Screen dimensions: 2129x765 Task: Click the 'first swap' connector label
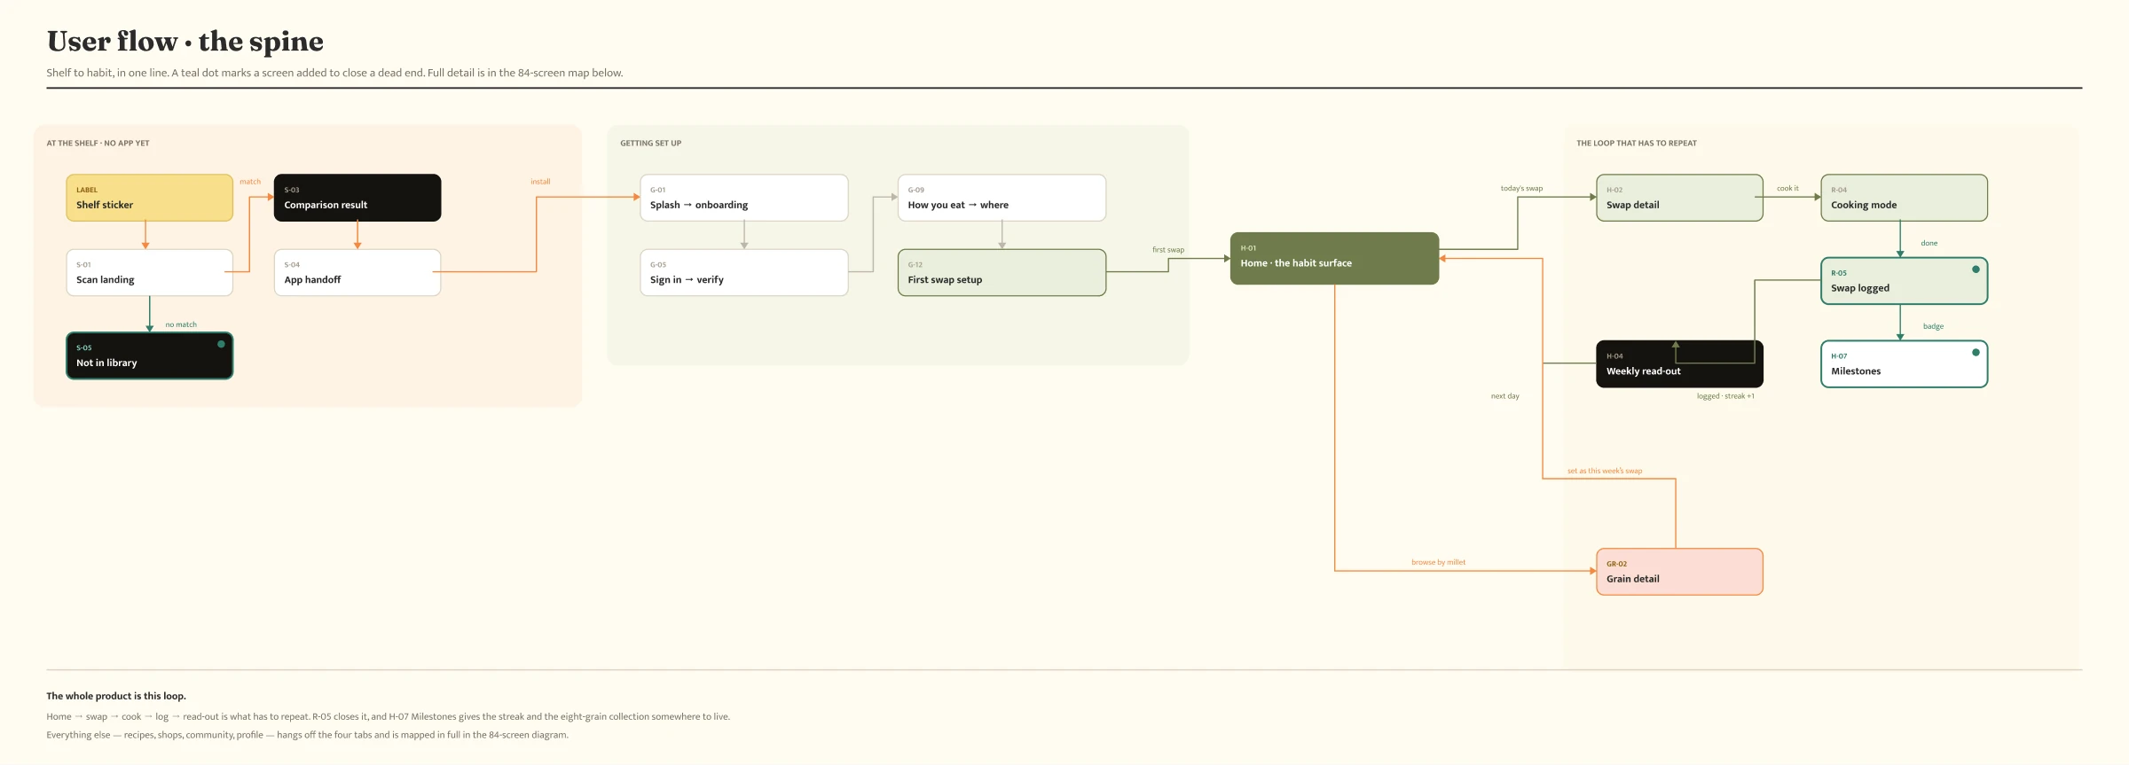point(1168,250)
